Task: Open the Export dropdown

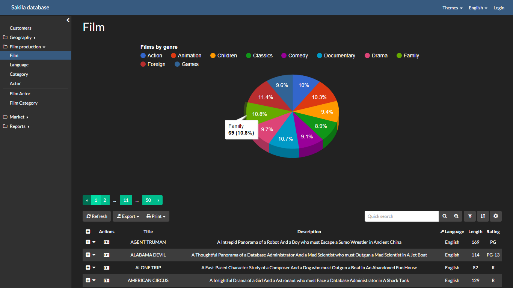Action: point(128,216)
